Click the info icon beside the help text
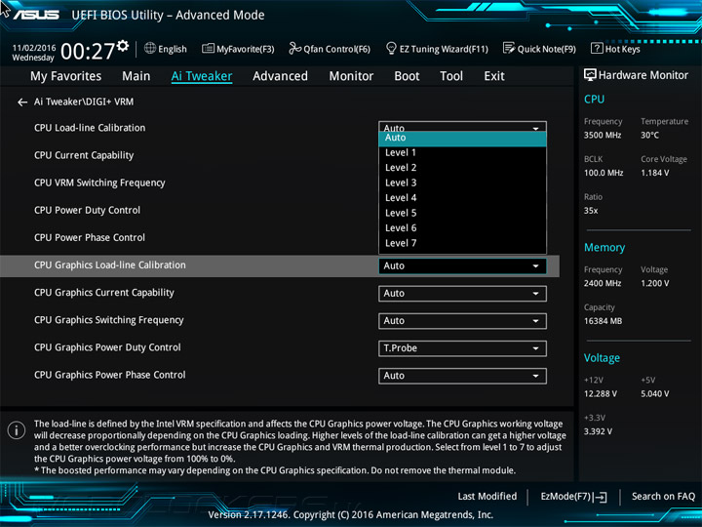 tap(17, 430)
